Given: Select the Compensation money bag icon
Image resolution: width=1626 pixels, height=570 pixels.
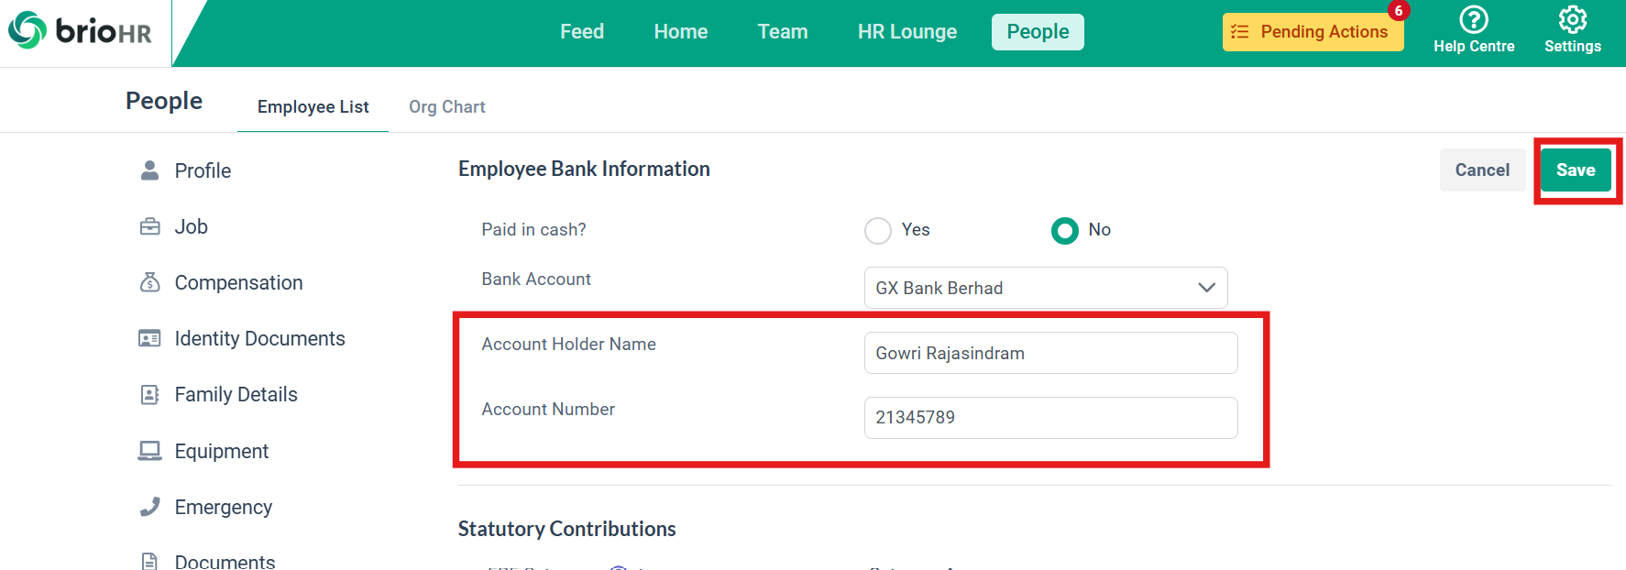Looking at the screenshot, I should pos(149,282).
